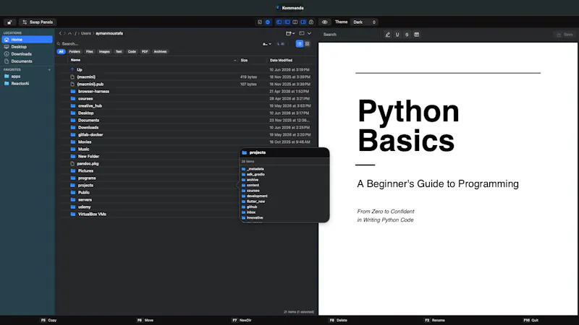Toggle the preview eye icon
Screen dimensions: 579x325
point(324,22)
